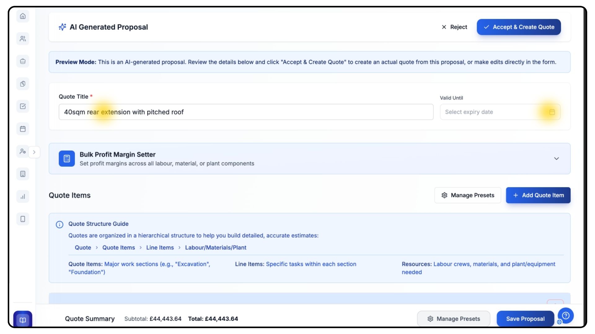Viewport: 595px width, 334px height.
Task: Expand the Bulk Profit Margin Setter panel
Action: (556, 159)
